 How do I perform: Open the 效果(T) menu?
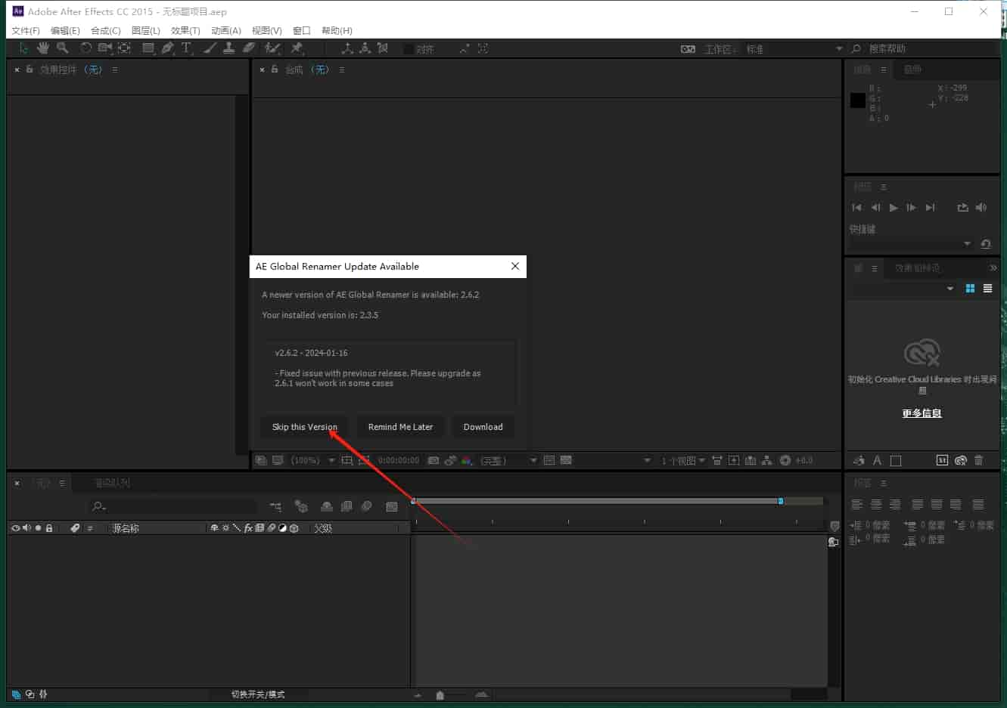(x=185, y=31)
